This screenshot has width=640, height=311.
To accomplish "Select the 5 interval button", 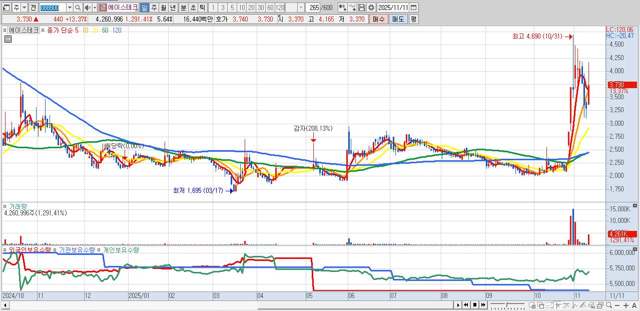I will click(x=232, y=8).
